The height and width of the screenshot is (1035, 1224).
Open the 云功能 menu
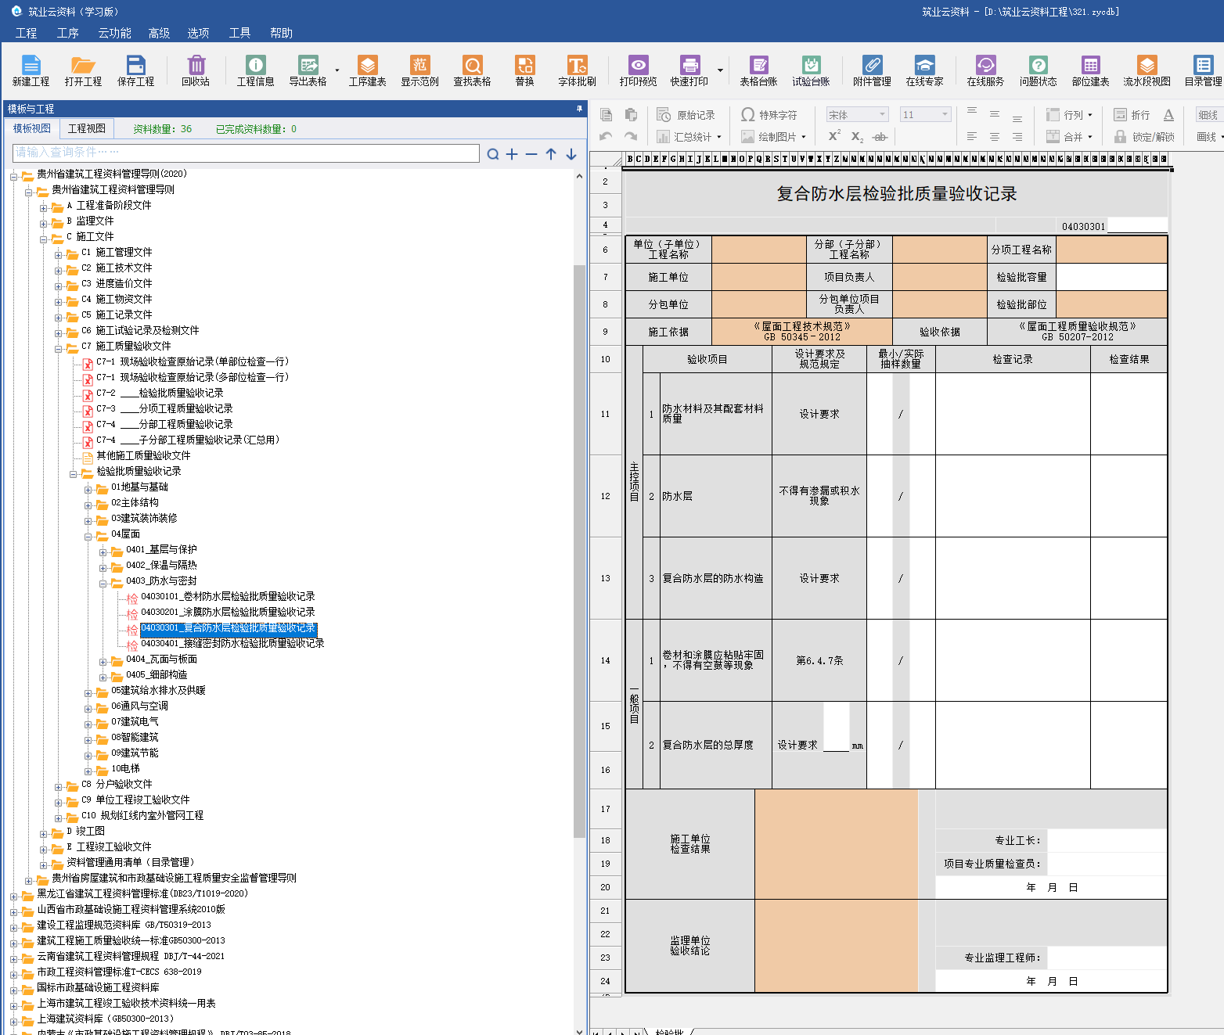pos(114,33)
